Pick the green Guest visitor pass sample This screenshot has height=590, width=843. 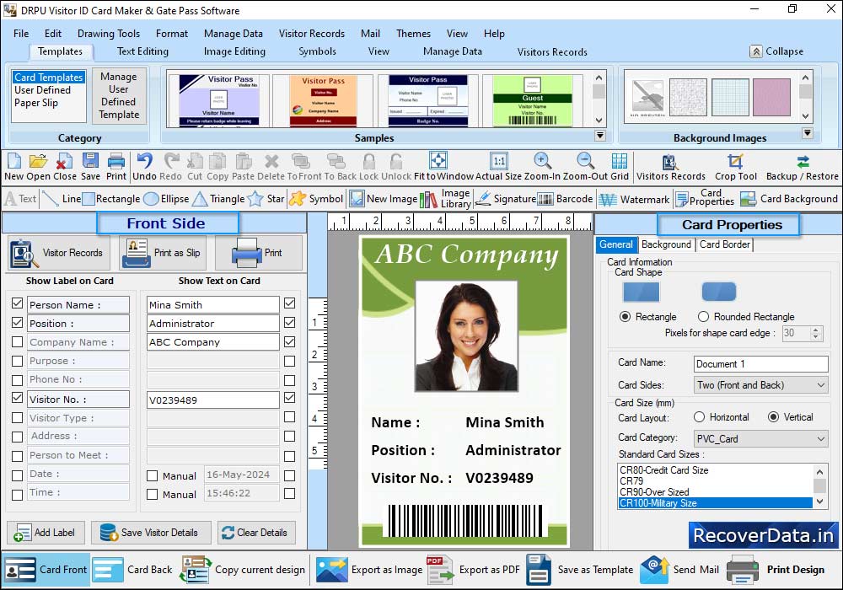pos(532,100)
